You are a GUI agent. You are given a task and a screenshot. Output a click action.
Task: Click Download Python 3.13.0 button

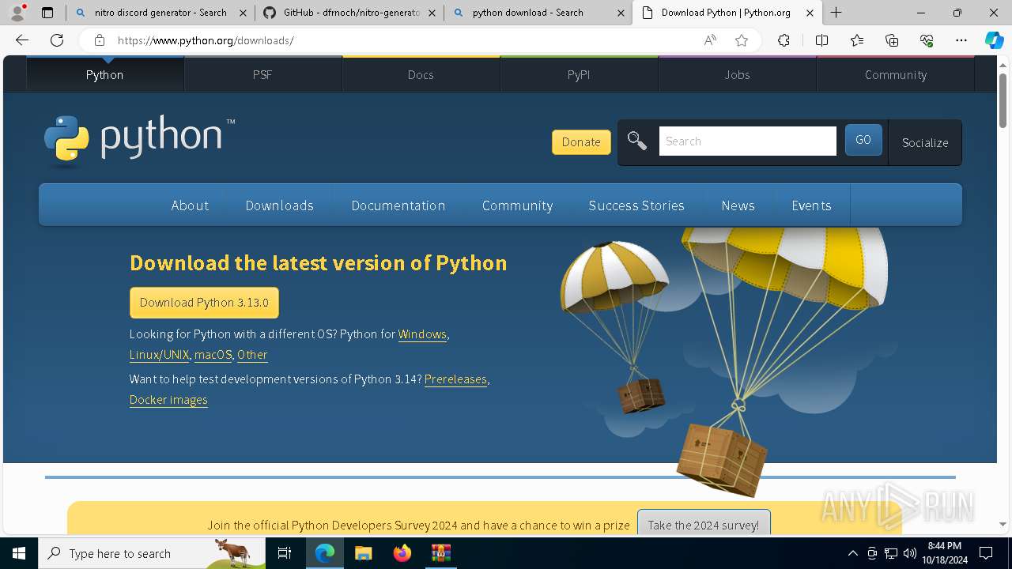point(204,303)
